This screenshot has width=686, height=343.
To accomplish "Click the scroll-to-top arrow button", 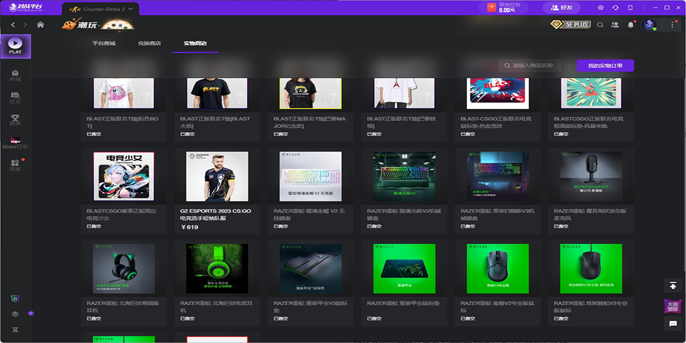I will click(673, 285).
